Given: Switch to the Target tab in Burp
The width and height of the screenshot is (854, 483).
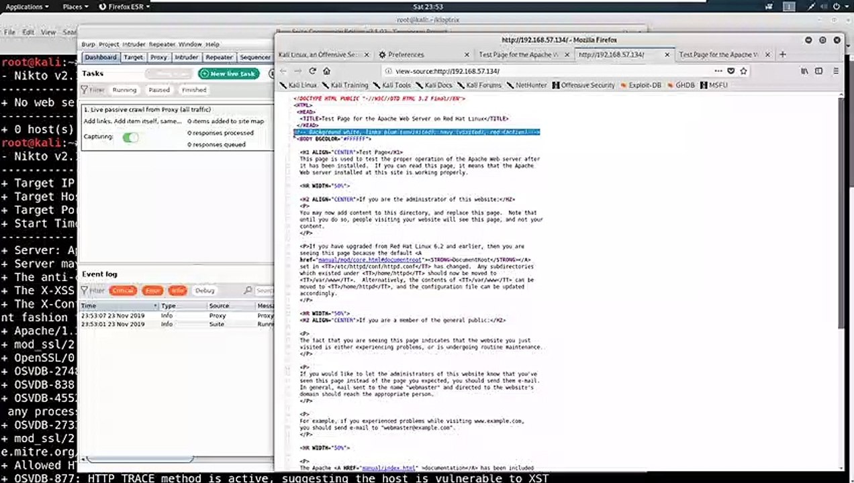Looking at the screenshot, I should [x=133, y=58].
